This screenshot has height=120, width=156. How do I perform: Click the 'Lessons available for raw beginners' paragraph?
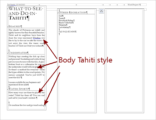24,83
